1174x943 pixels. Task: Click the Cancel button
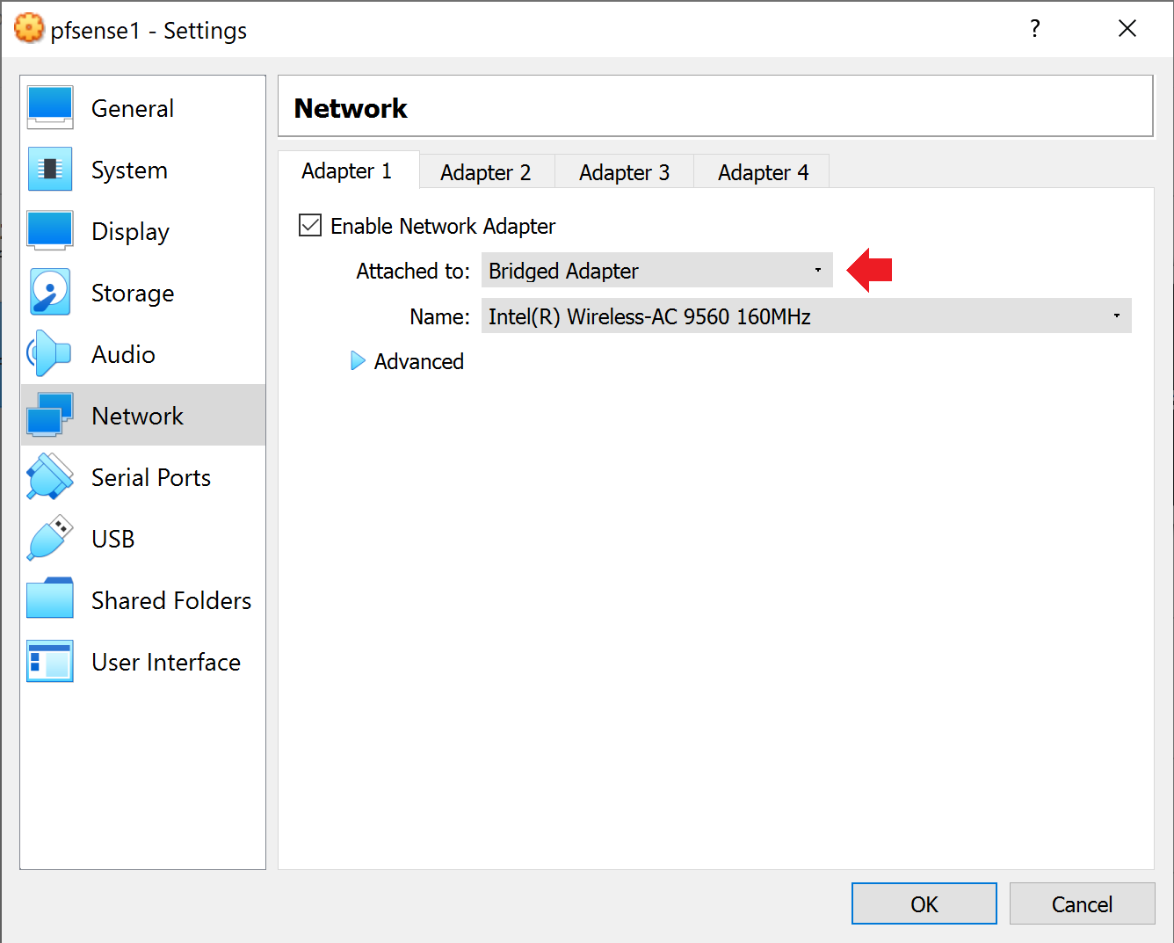pyautogui.click(x=1082, y=904)
